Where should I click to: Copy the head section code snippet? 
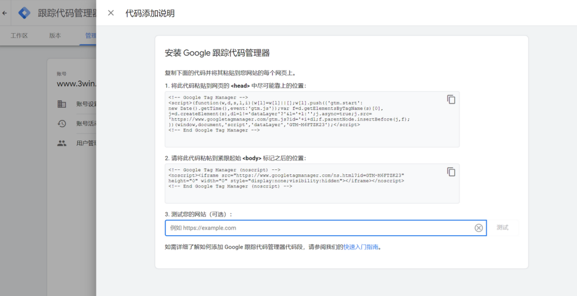pos(451,99)
